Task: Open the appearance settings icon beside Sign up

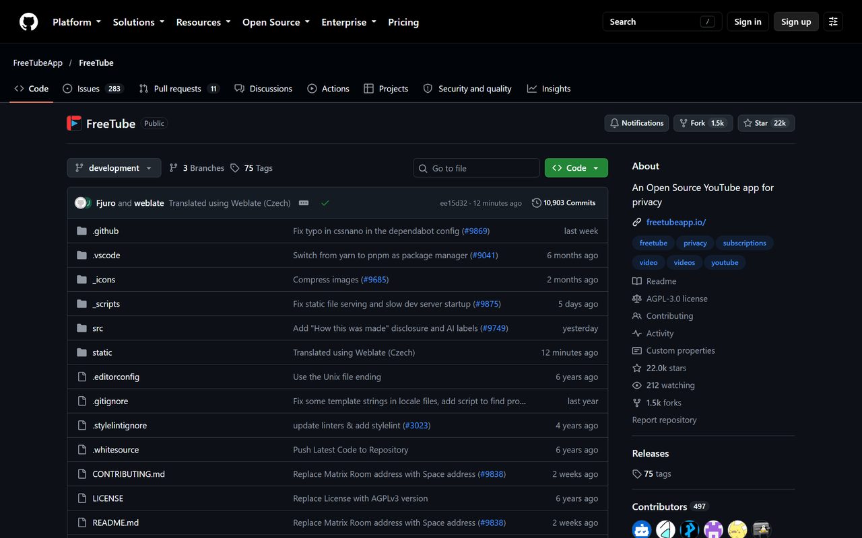Action: pyautogui.click(x=833, y=22)
